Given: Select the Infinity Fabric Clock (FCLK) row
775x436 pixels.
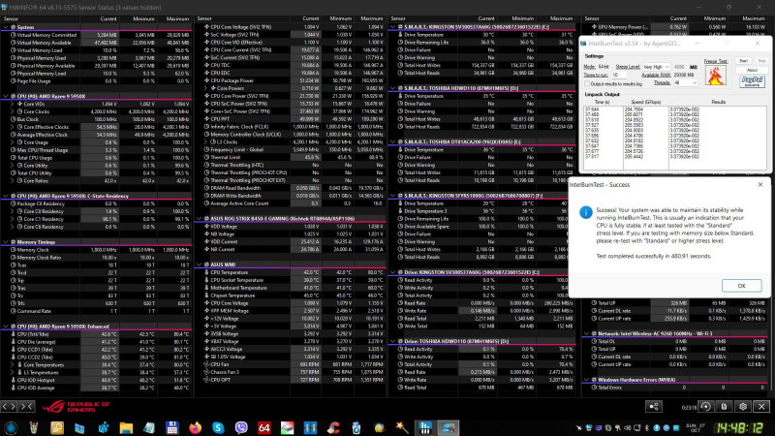Looking at the screenshot, I should (x=290, y=127).
